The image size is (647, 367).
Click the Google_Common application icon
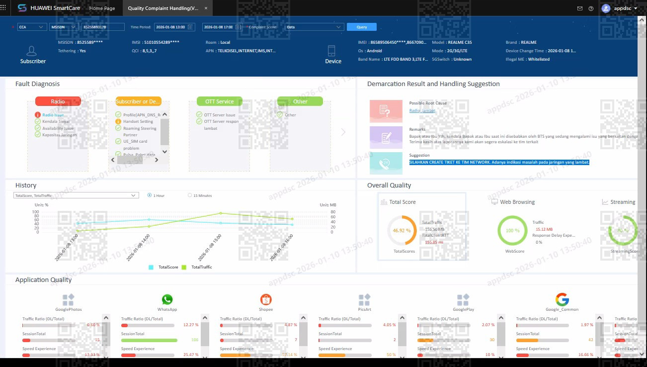(562, 299)
